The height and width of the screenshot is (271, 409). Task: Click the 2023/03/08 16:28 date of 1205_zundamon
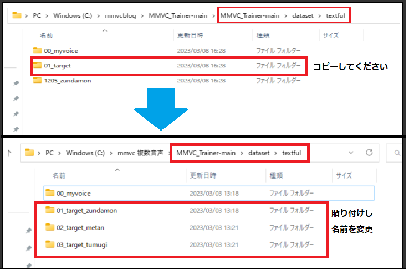tap(201, 80)
